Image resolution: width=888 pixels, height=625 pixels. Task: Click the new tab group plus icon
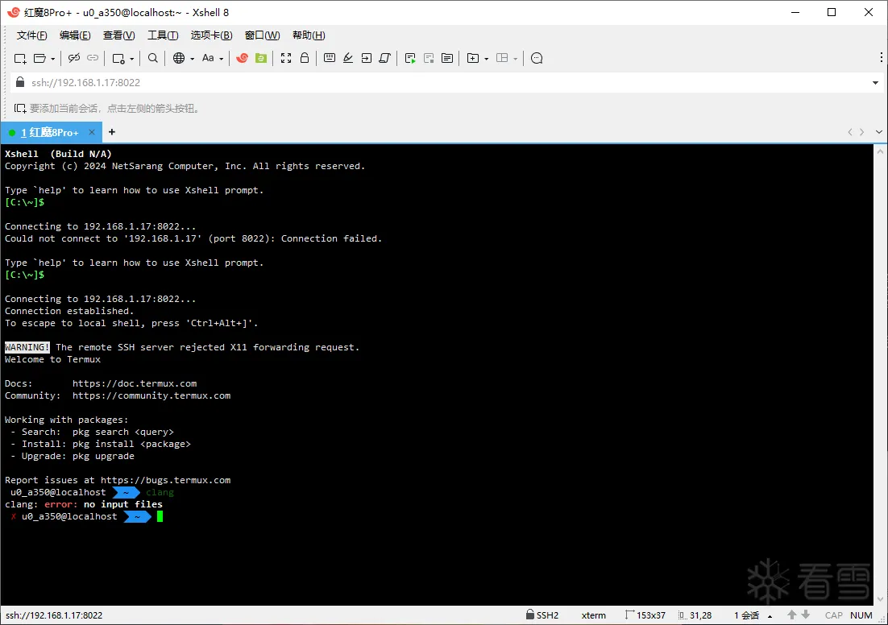point(473,58)
